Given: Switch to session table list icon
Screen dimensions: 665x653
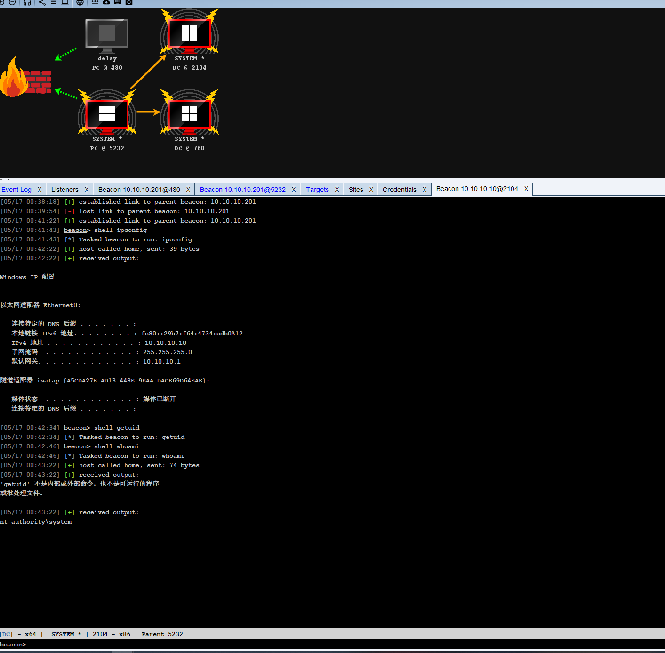Looking at the screenshot, I should [x=54, y=2].
